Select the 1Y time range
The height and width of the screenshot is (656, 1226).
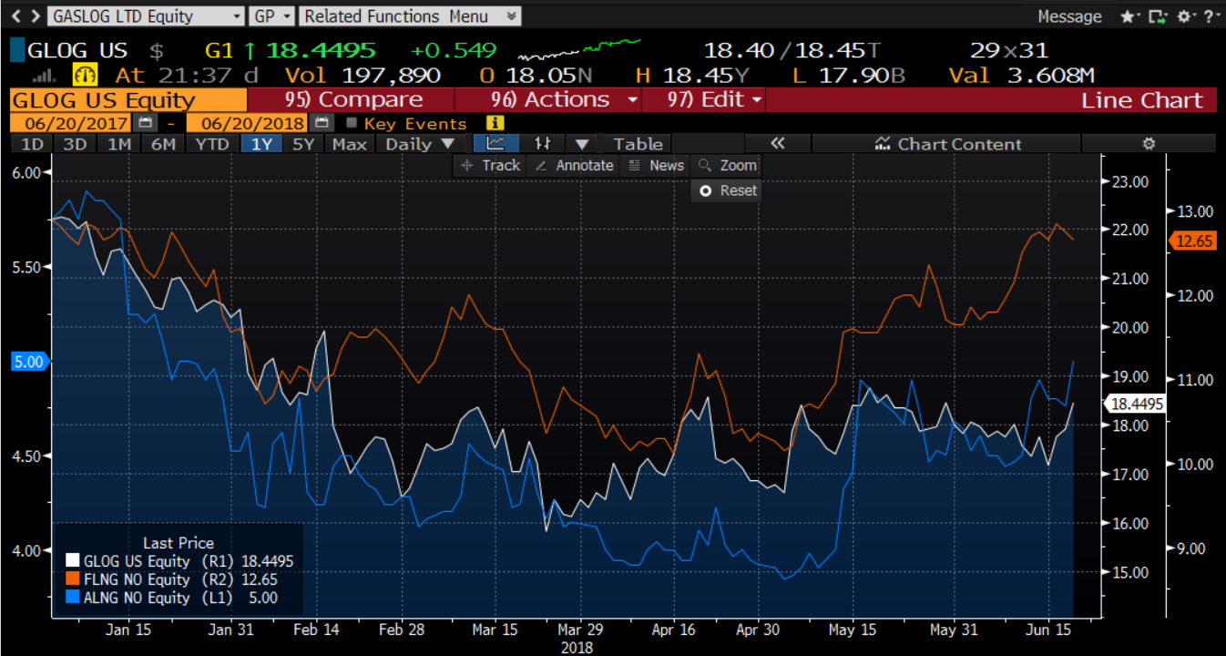tap(261, 144)
